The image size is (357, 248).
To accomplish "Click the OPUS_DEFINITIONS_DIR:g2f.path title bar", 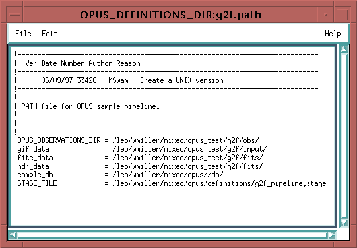I will tap(170, 15).
